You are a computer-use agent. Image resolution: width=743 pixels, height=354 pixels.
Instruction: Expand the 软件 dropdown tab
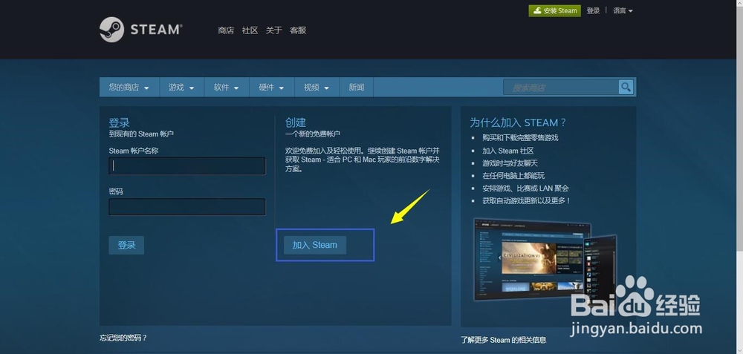(x=227, y=87)
